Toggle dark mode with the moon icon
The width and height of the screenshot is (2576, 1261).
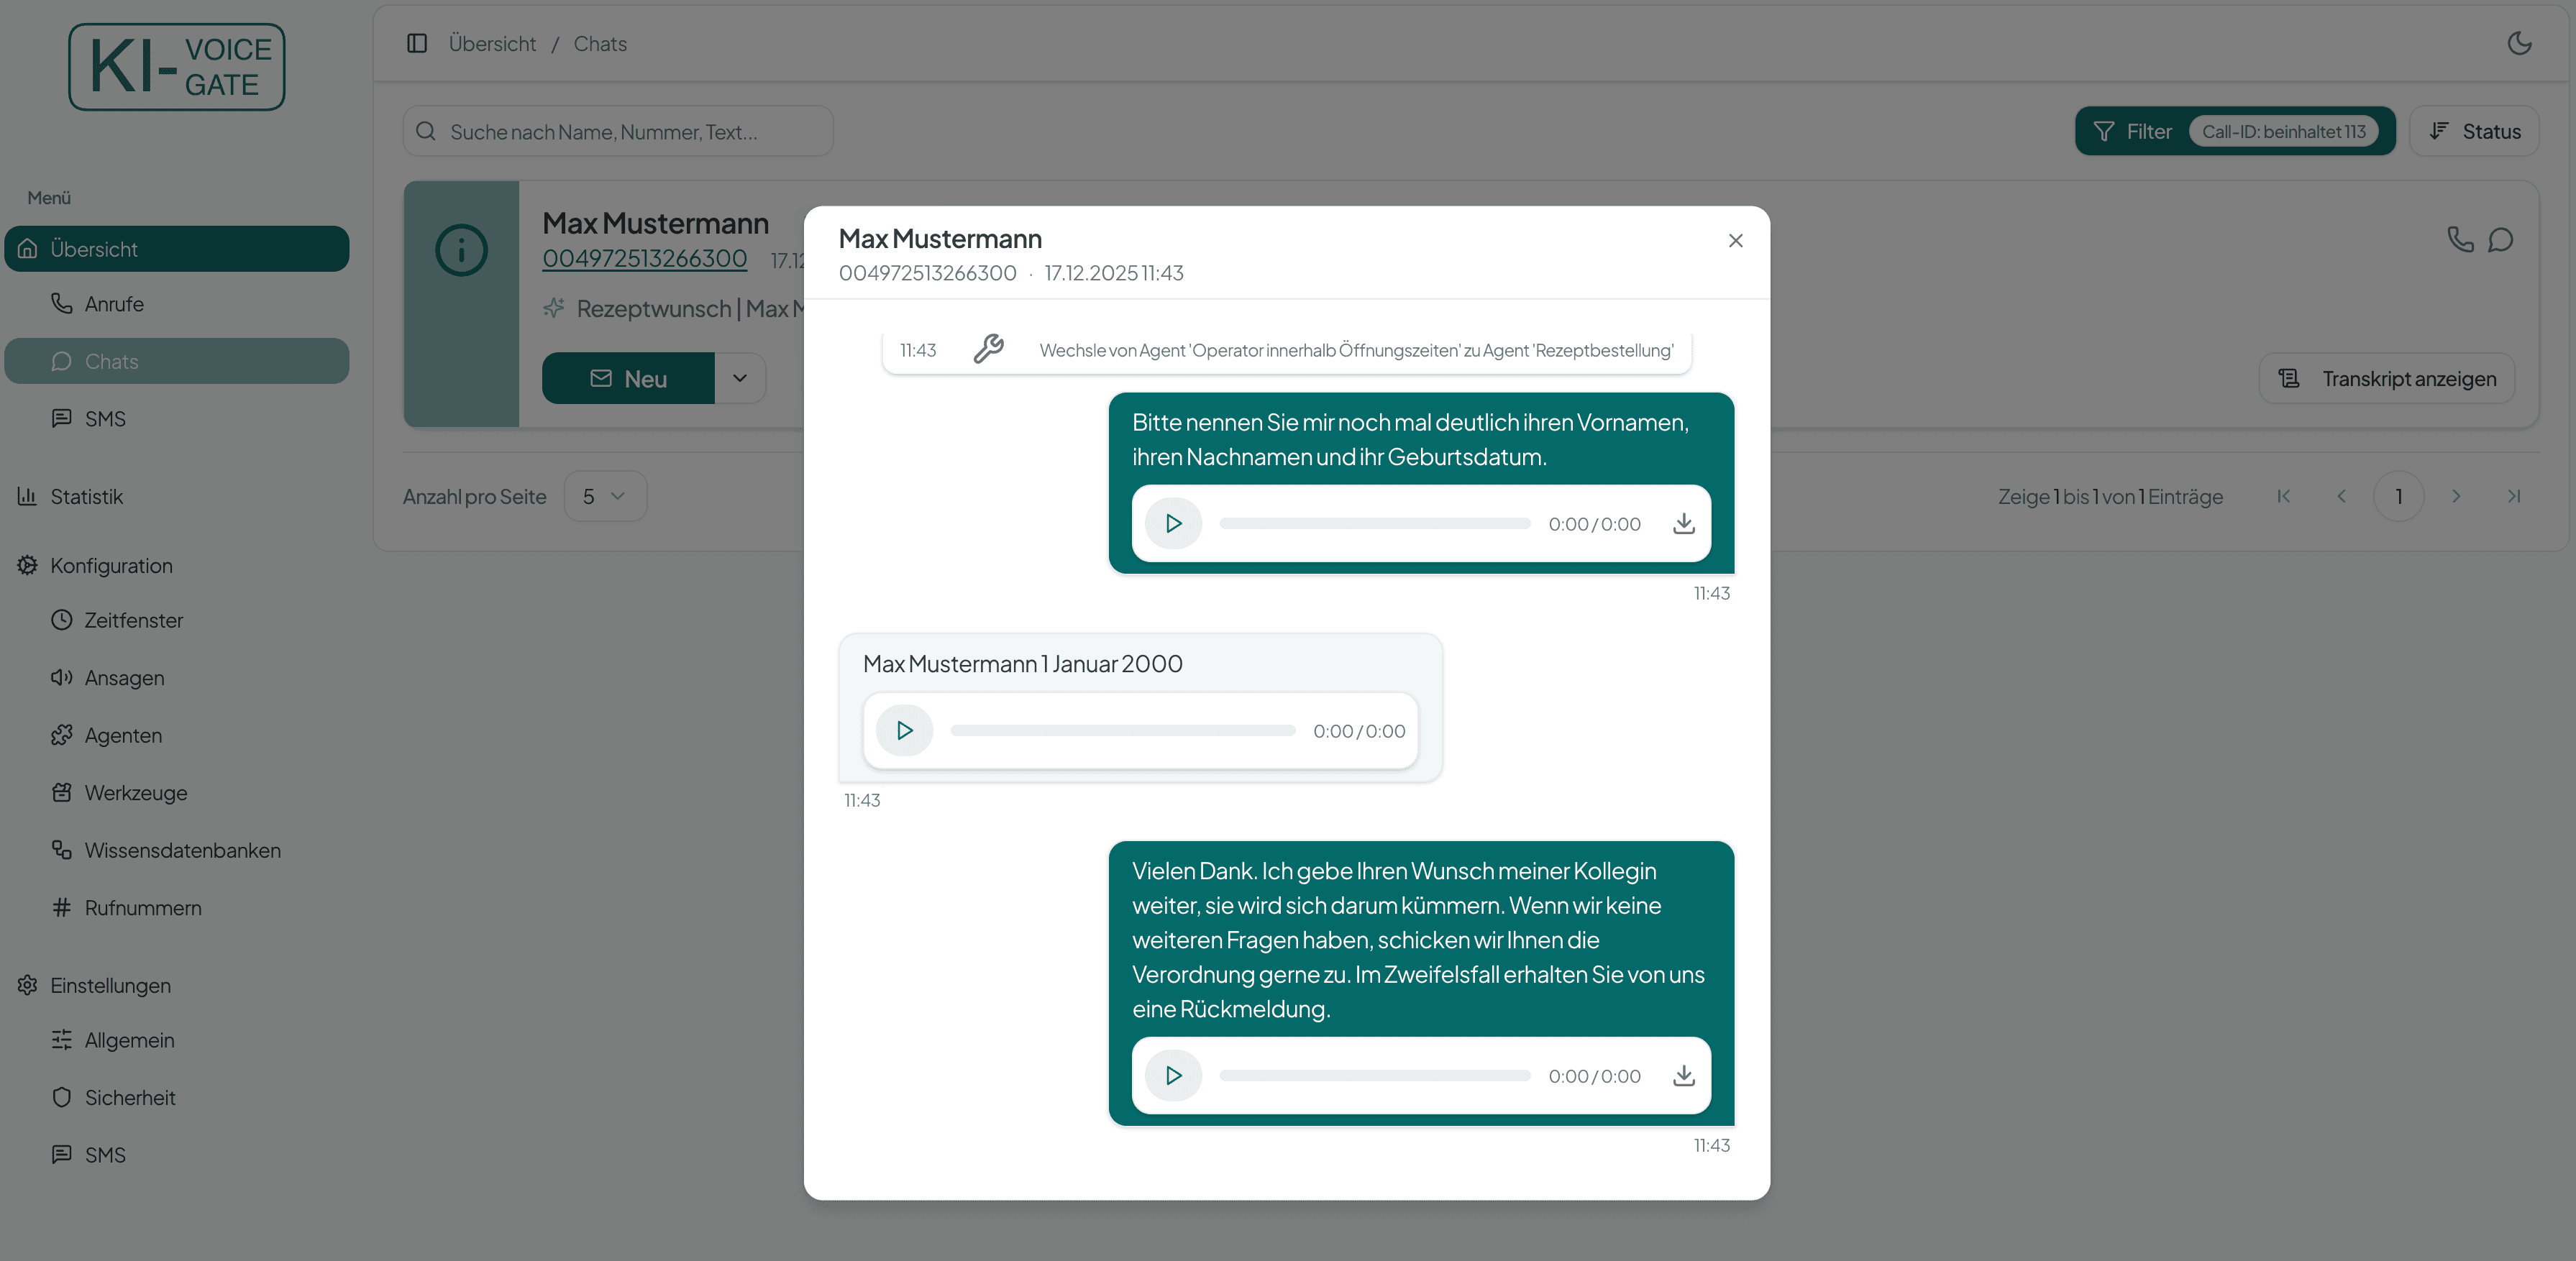(2519, 43)
